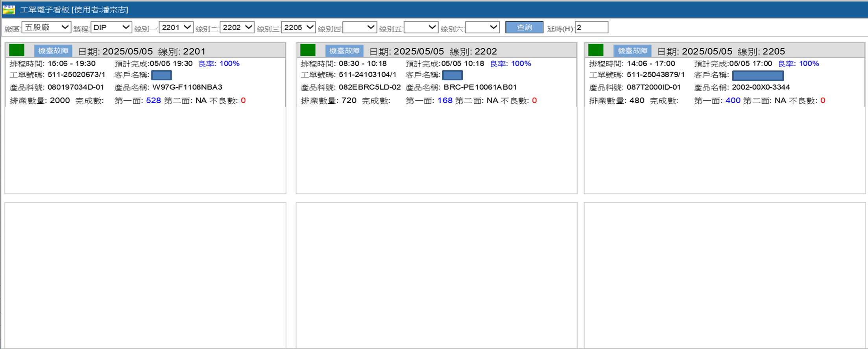Open the empty 線別五 dropdown

[x=421, y=28]
